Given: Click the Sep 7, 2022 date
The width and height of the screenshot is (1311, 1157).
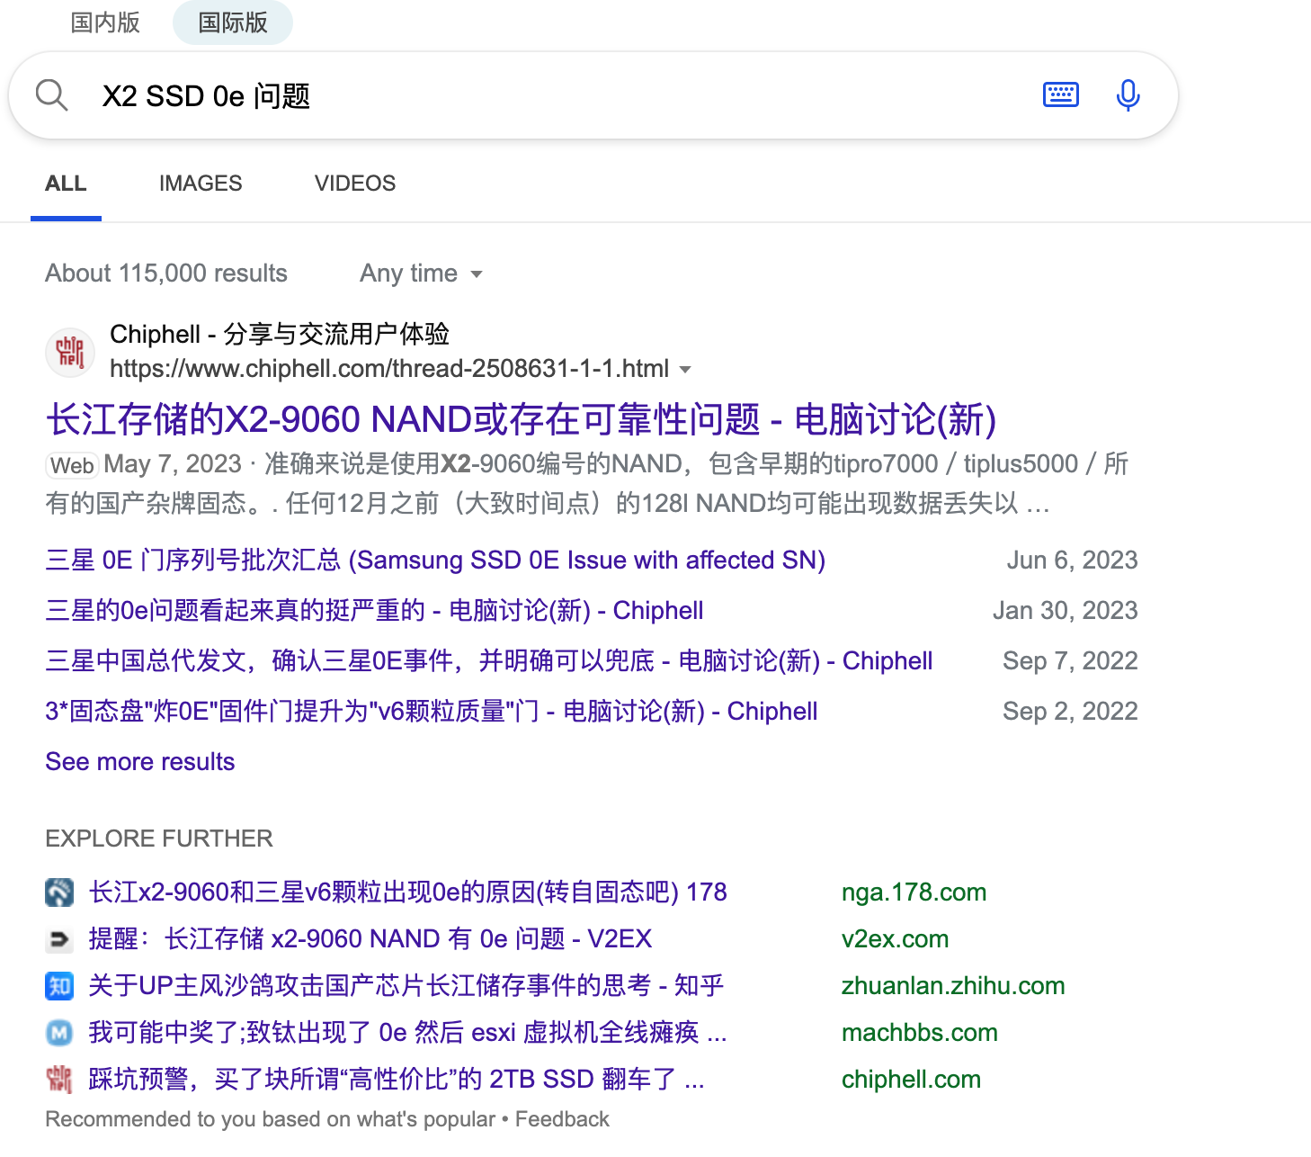Looking at the screenshot, I should point(1070,661).
